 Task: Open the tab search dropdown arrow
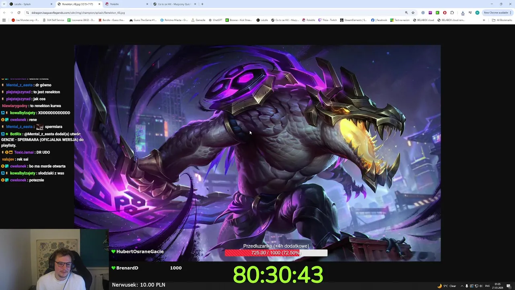pyautogui.click(x=4, y=4)
